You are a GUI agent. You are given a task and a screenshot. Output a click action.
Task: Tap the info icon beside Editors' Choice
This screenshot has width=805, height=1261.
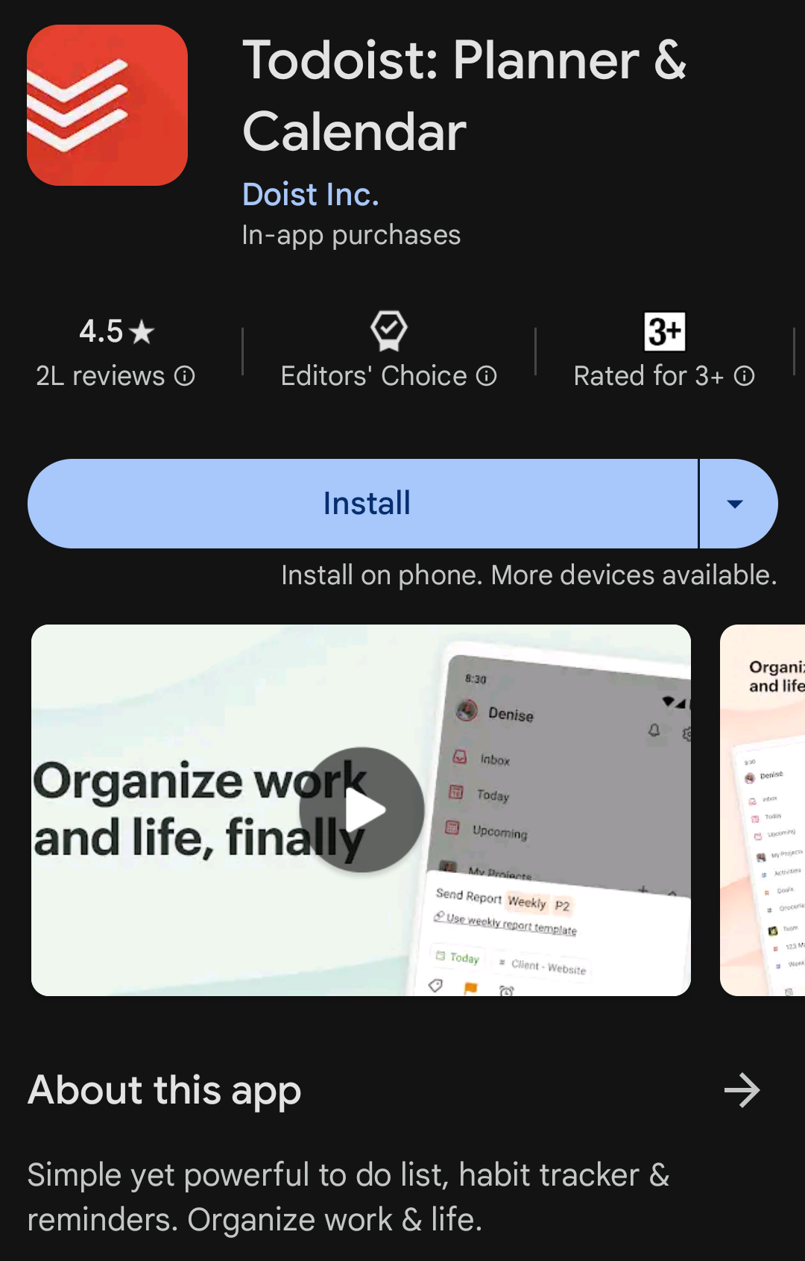click(487, 376)
